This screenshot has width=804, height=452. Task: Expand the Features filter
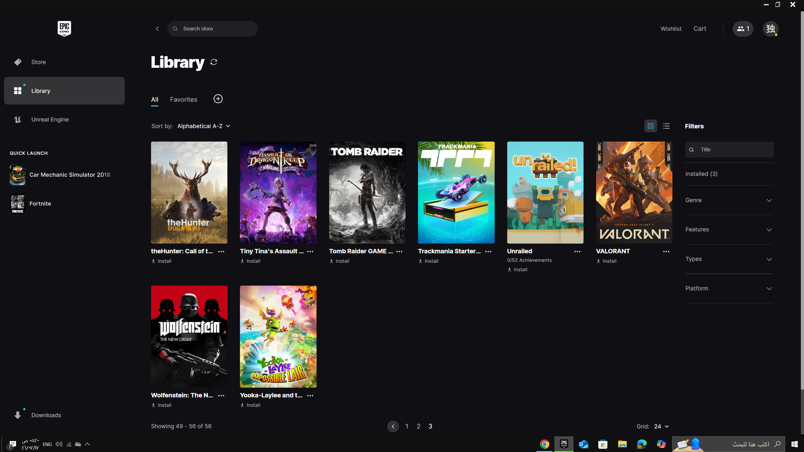729,229
